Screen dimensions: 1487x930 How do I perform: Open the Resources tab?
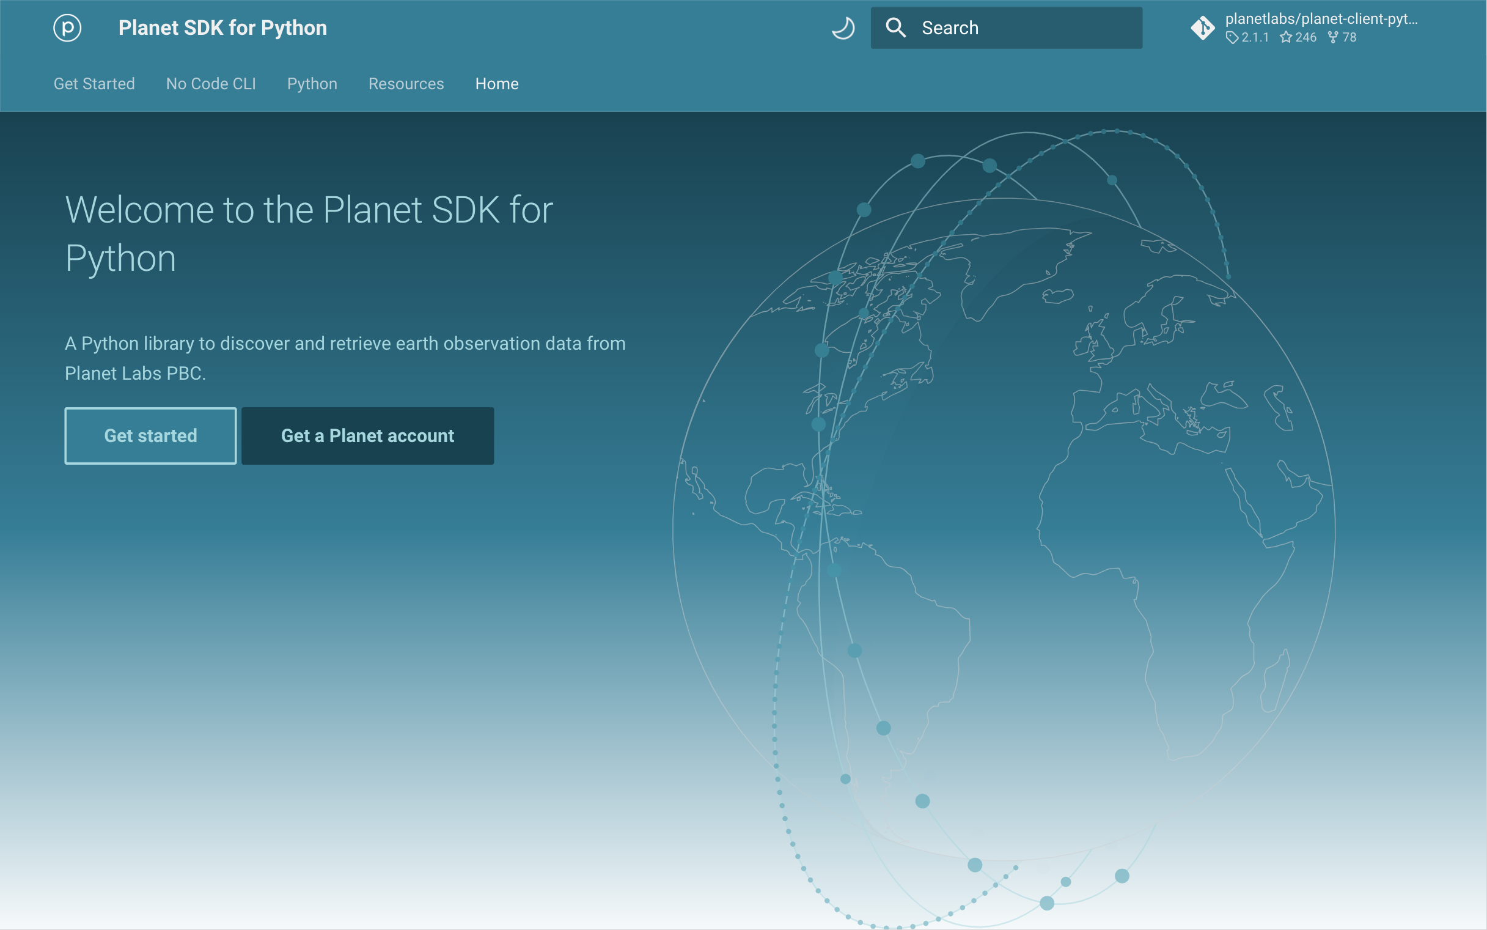click(406, 84)
